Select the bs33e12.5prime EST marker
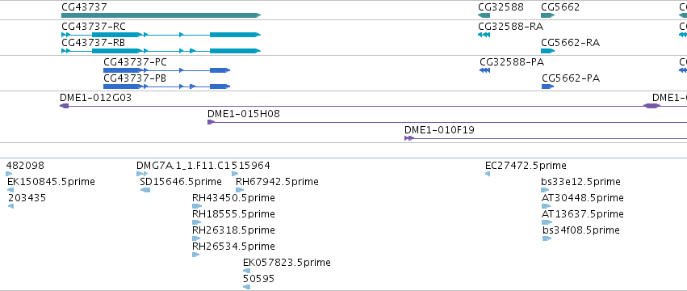687x291 pixels. coord(546,190)
